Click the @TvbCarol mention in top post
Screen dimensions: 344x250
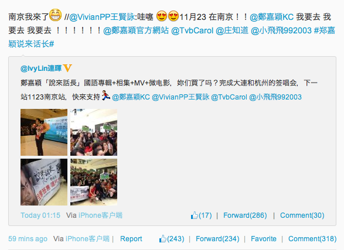point(192,30)
